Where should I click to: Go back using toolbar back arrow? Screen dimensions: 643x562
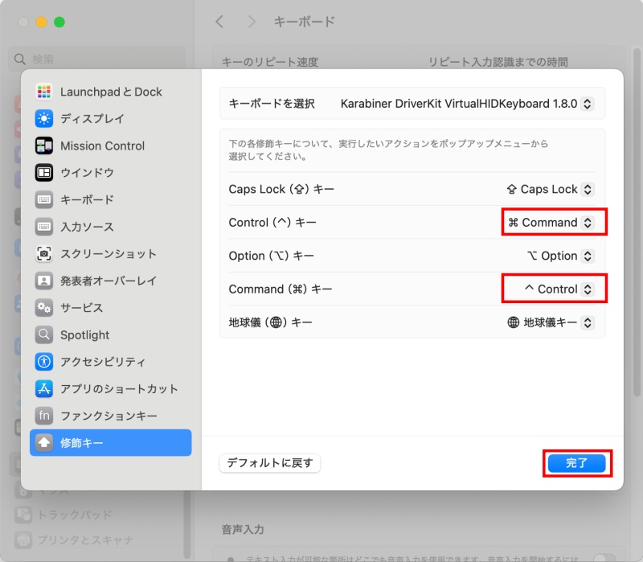pyautogui.click(x=219, y=22)
